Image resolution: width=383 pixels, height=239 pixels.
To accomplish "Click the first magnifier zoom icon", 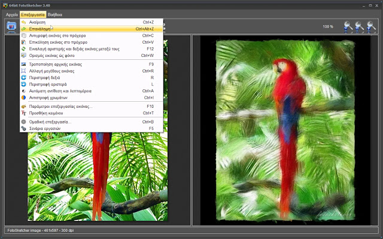I will (x=348, y=27).
